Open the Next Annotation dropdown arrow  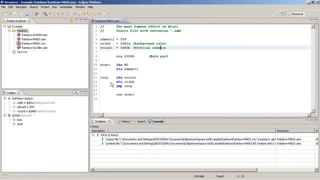(x=74, y=14)
